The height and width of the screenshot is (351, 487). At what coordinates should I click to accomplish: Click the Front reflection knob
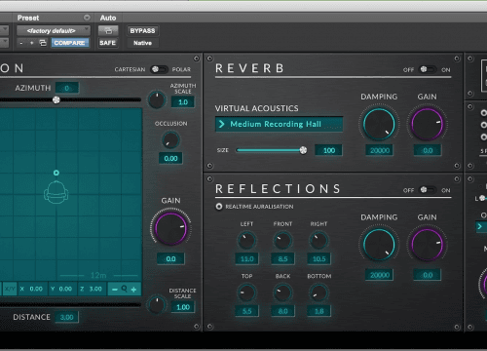[282, 241]
